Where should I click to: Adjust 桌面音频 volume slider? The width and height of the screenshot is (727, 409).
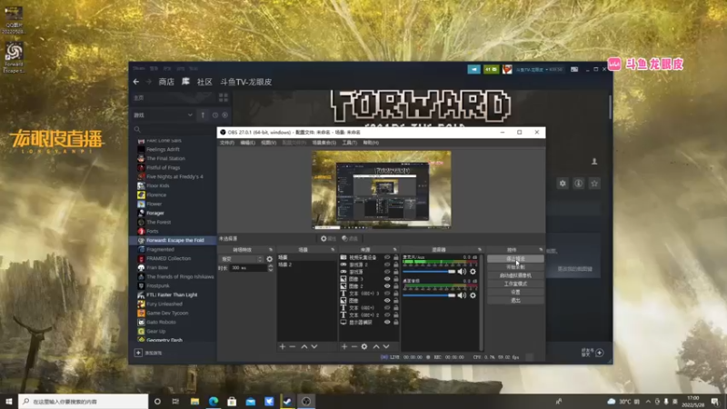pos(429,294)
